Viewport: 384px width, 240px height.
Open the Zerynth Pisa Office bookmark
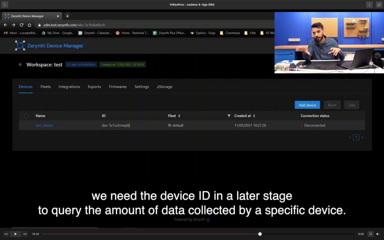169,33
